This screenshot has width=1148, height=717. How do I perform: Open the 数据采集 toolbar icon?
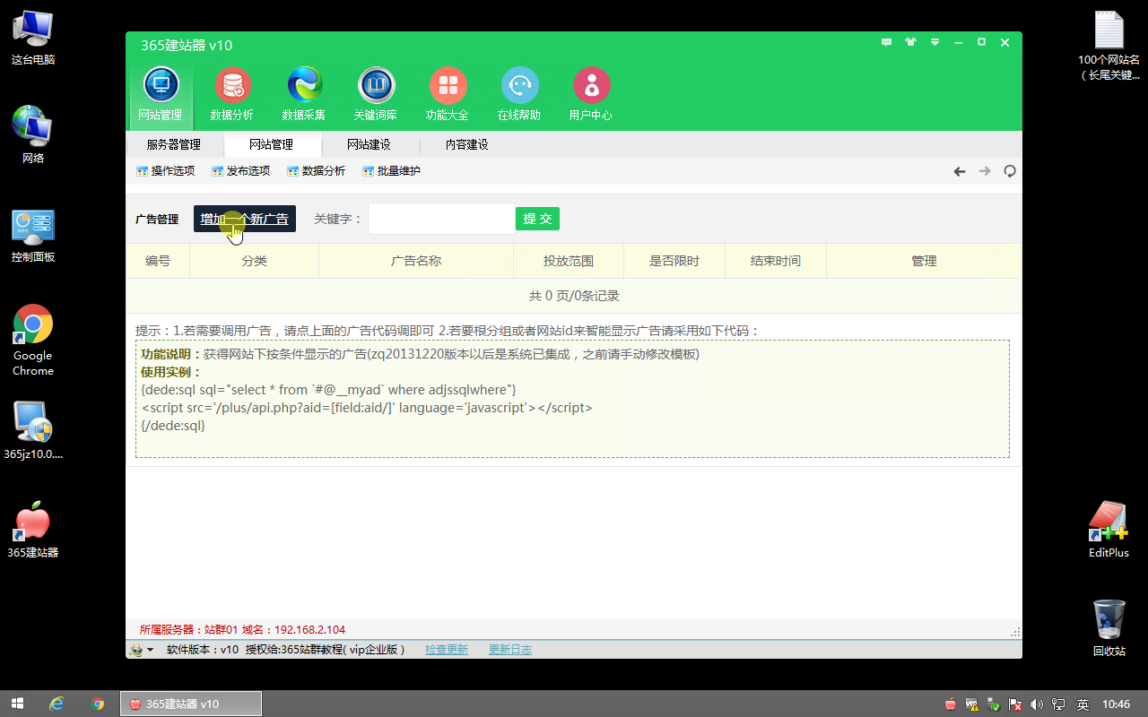[x=304, y=94]
